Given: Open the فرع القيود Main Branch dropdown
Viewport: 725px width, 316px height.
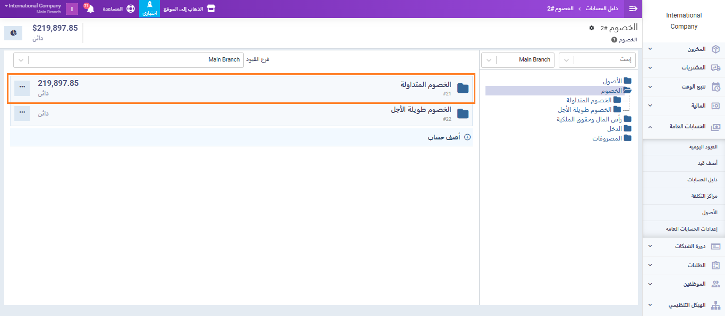Looking at the screenshot, I should tap(129, 60).
